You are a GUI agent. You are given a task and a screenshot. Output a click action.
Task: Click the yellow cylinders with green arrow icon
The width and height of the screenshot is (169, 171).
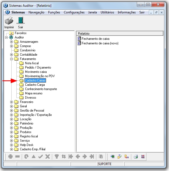coord(119,156)
